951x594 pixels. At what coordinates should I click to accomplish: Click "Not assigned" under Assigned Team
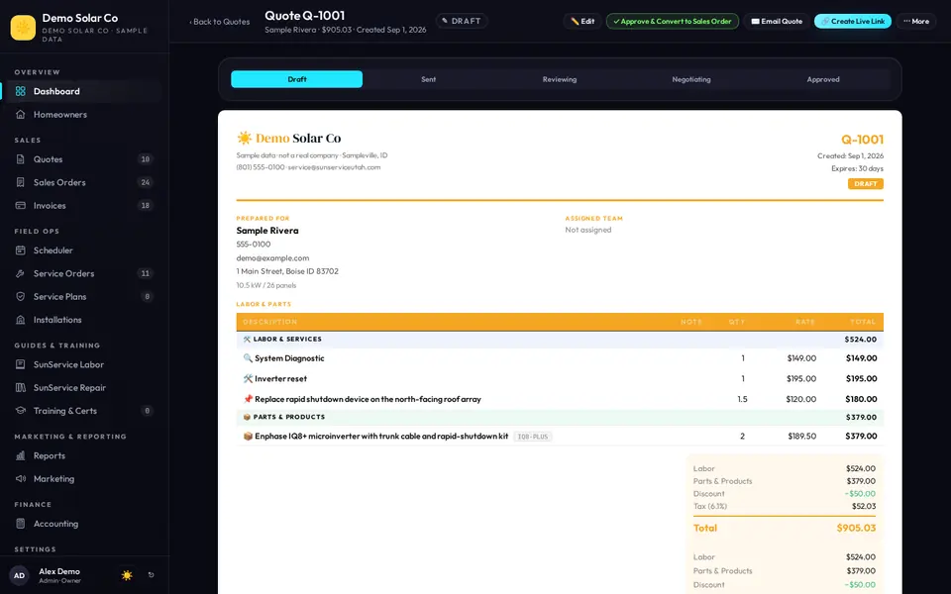[x=588, y=230]
